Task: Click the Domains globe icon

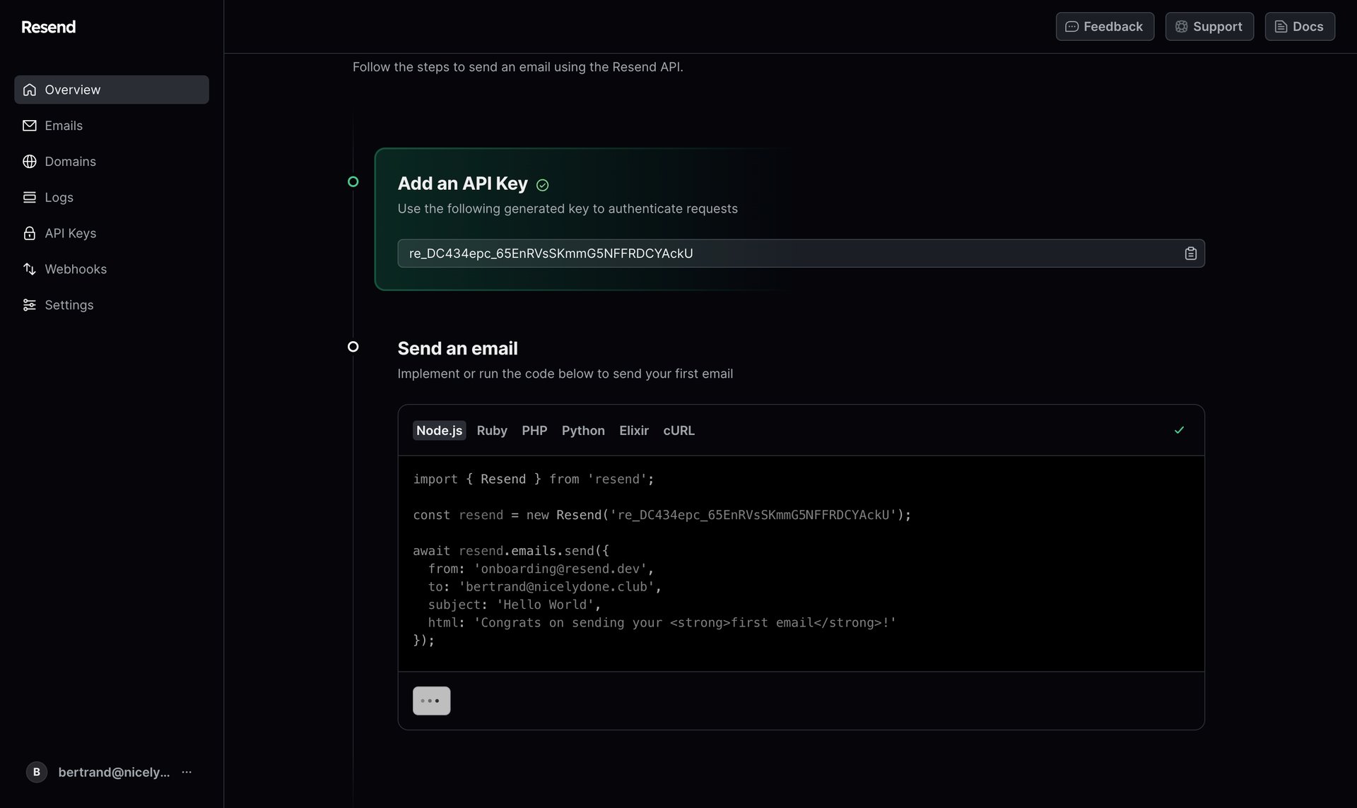Action: 29,161
